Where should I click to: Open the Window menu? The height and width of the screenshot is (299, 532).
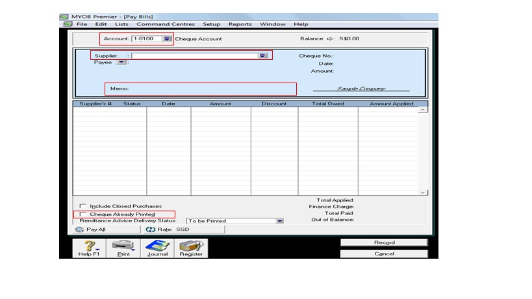point(272,24)
